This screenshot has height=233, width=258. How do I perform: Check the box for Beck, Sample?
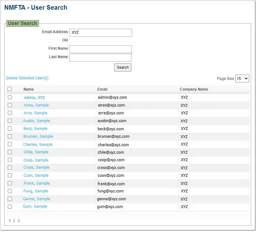(10, 129)
